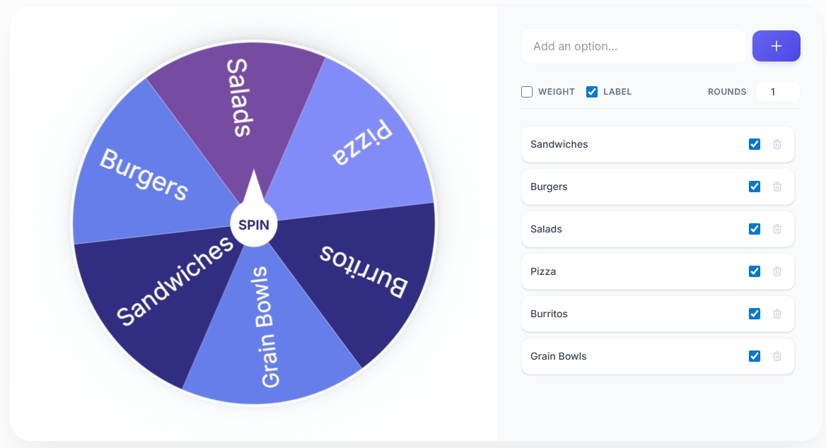Delete the Pizza entry via trash icon
The height and width of the screenshot is (448, 826).
pyautogui.click(x=777, y=271)
